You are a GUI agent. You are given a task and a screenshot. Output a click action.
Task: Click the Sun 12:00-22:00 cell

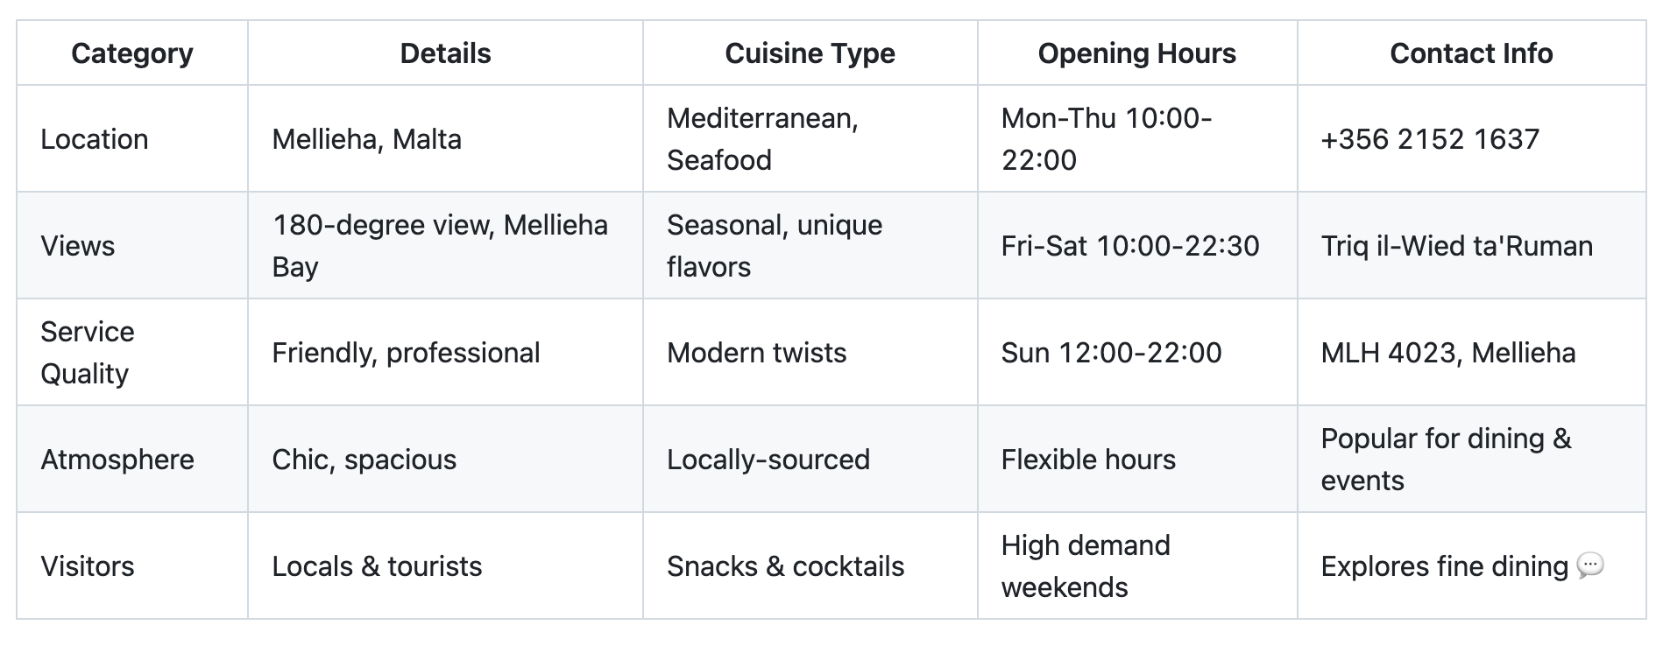(1137, 352)
